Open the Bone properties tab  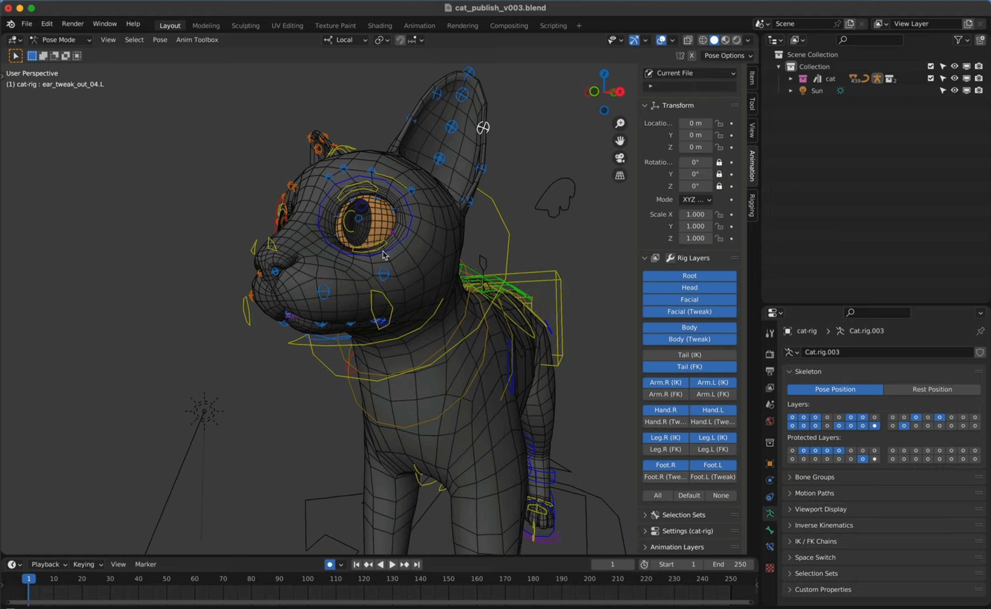coord(769,530)
